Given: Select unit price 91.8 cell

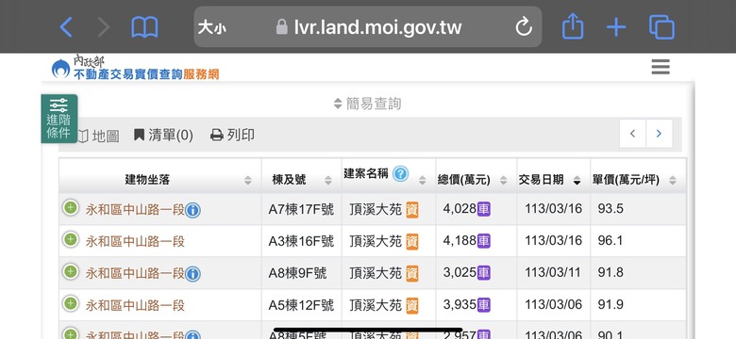Looking at the screenshot, I should pyautogui.click(x=611, y=272).
